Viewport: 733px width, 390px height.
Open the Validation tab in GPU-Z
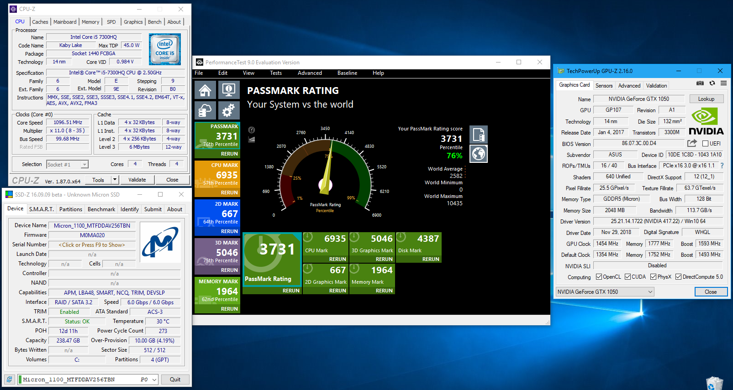click(x=656, y=86)
